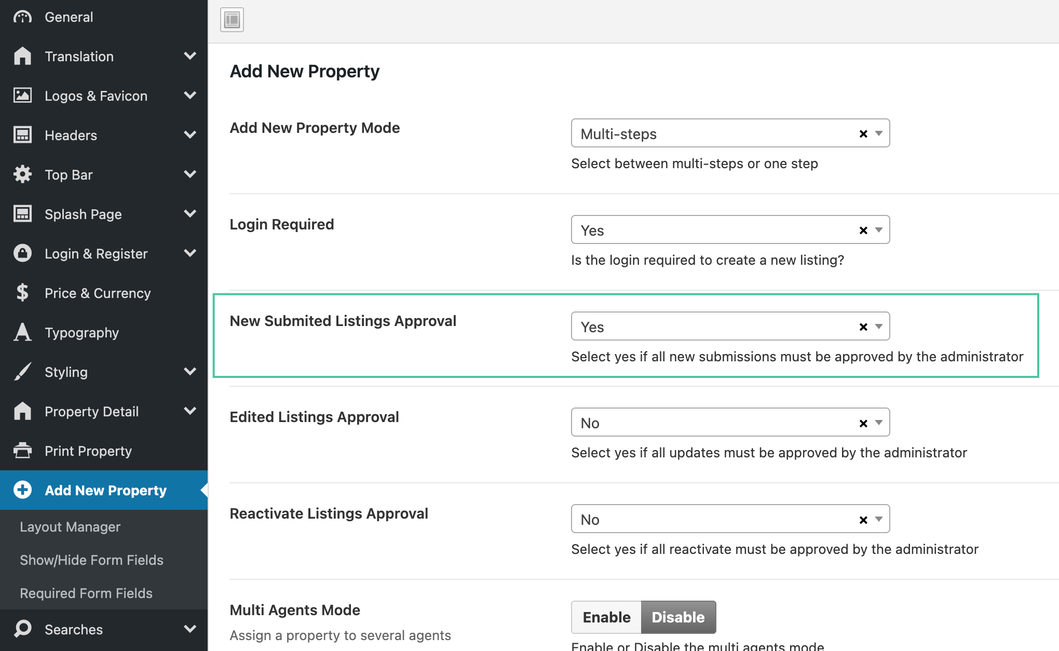1059x651 pixels.
Task: Click the Login & Register padlock icon
Action: pos(22,253)
